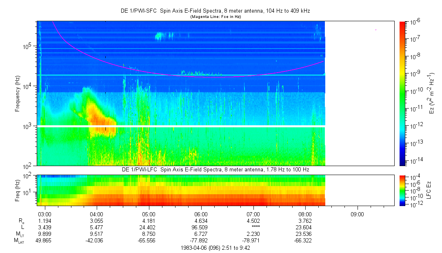Viewport: 442px width, 253px height.
Task: Click the isolated magenta dot in blank area
Action: (x=376, y=30)
